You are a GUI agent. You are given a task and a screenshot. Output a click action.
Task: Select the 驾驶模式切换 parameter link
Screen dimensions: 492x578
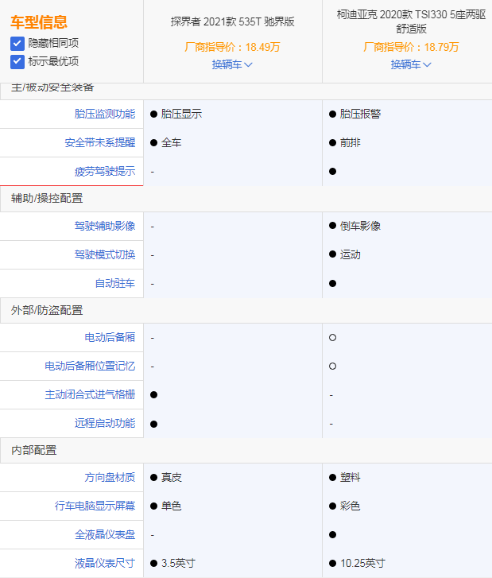[x=105, y=254]
